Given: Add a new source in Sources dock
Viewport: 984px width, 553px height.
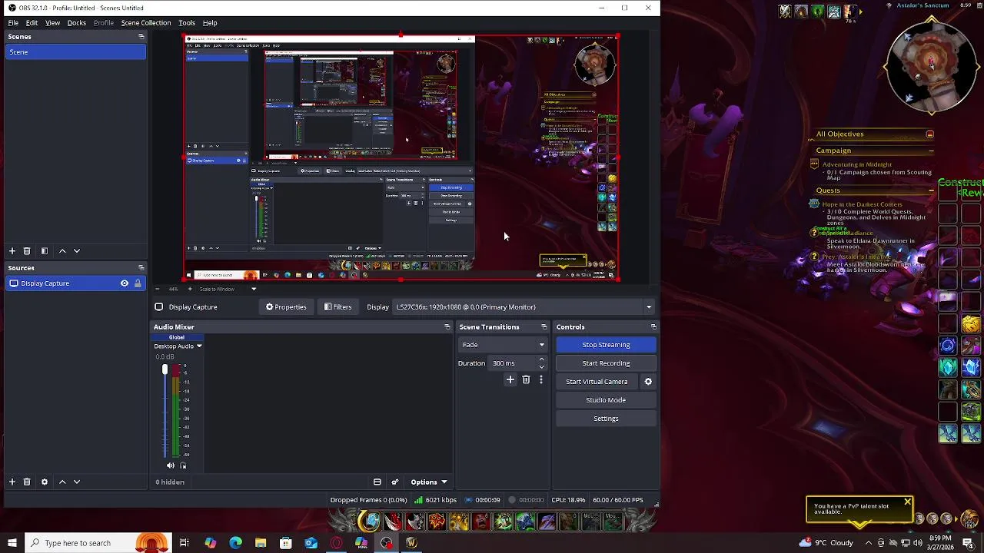Looking at the screenshot, I should [12, 482].
